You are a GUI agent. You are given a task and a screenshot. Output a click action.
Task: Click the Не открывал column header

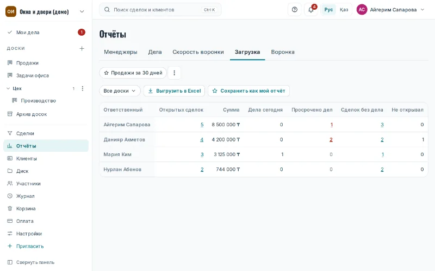pos(407,110)
